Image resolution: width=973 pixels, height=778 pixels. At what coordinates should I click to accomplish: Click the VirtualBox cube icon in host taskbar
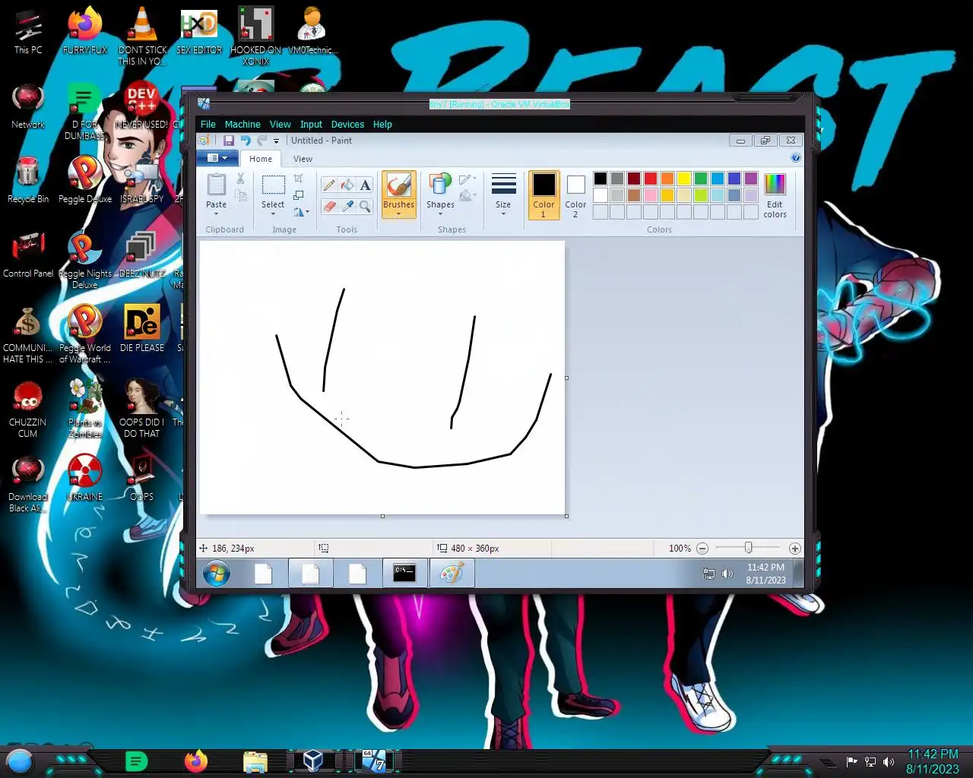point(313,761)
